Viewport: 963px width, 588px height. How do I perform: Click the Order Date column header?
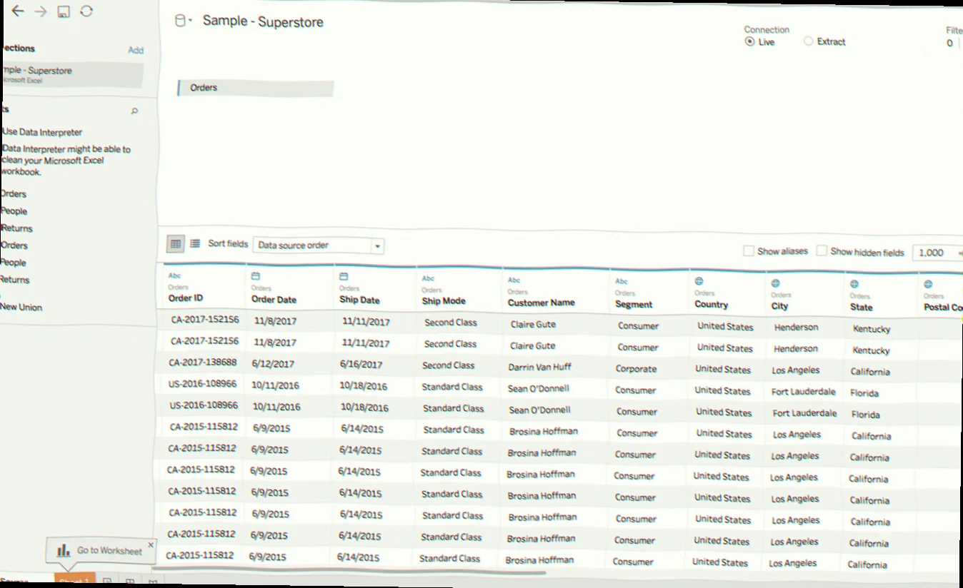274,300
